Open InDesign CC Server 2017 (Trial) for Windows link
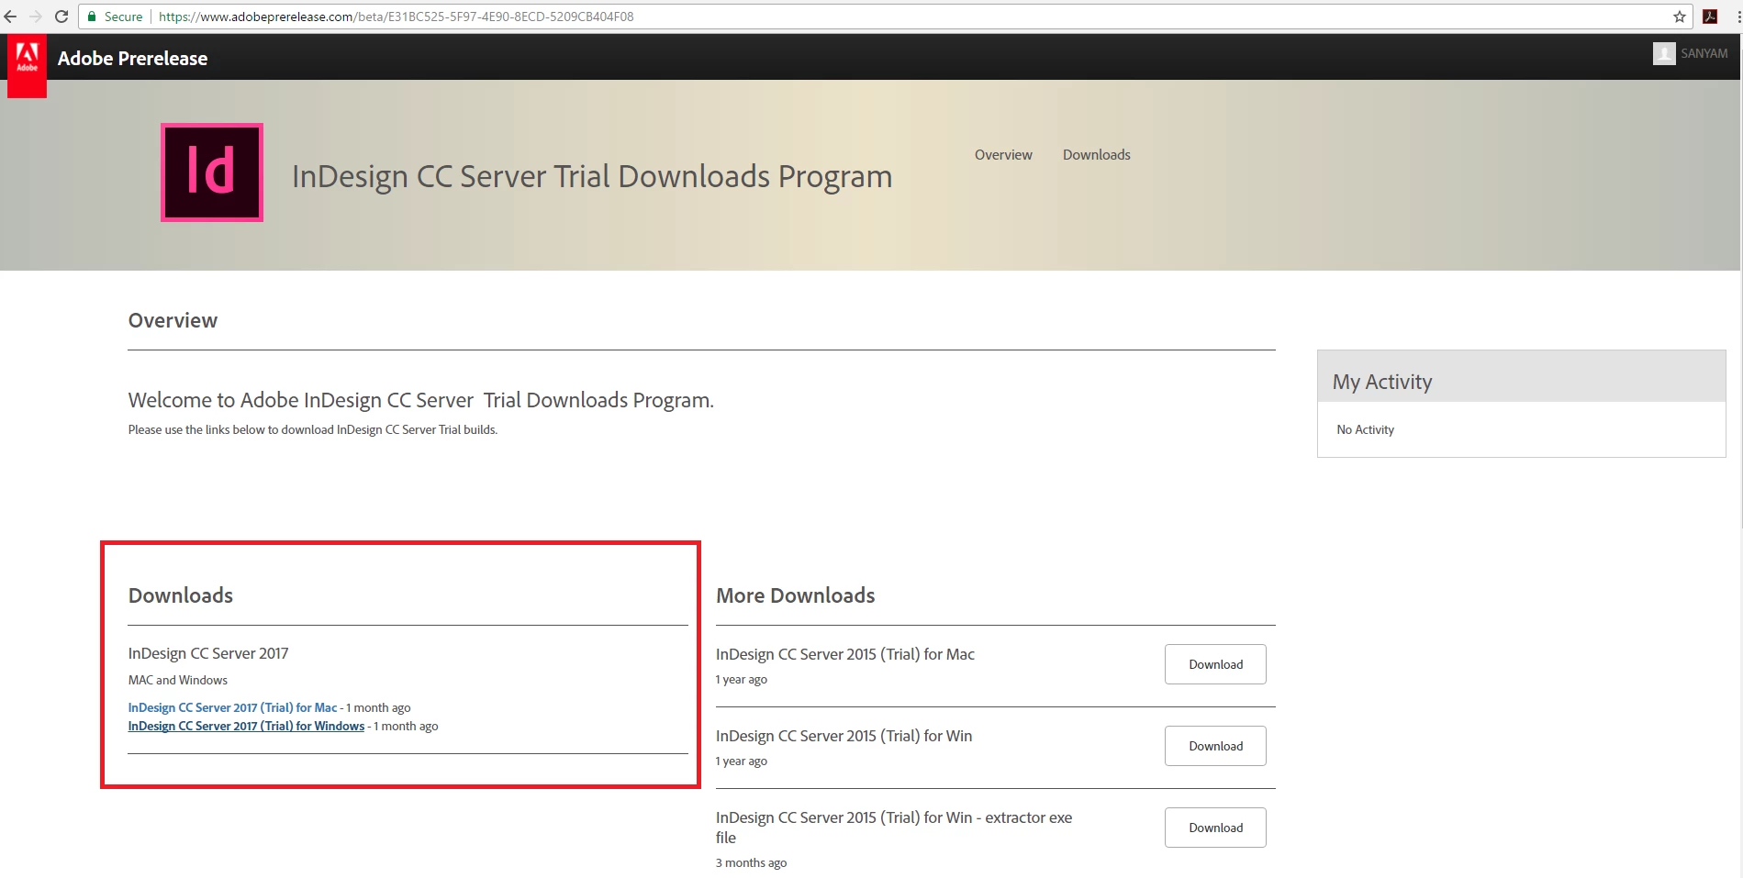The width and height of the screenshot is (1743, 878). (246, 726)
